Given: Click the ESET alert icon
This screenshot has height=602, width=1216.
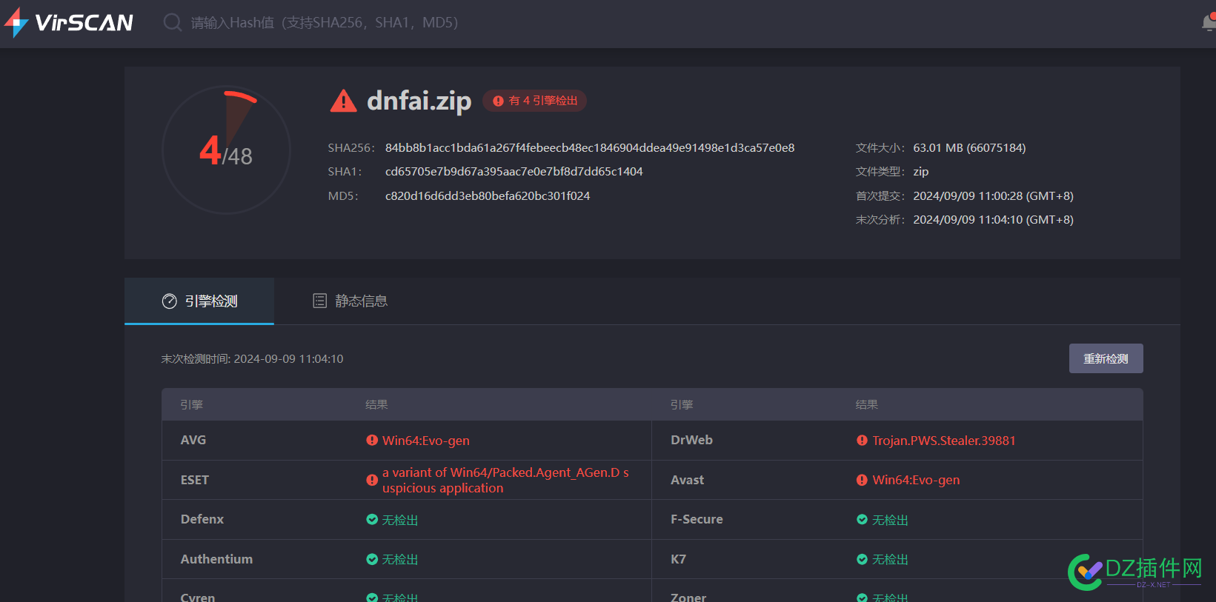Looking at the screenshot, I should [372, 480].
